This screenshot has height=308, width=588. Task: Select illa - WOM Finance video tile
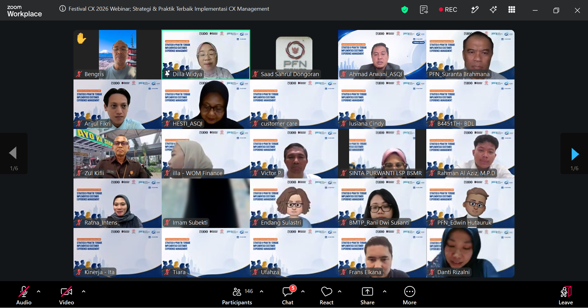pyautogui.click(x=206, y=154)
